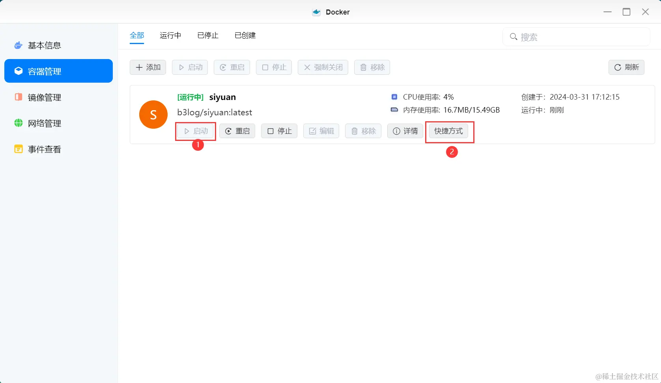The height and width of the screenshot is (383, 661).
Task: Click the 容器管理 cube icon
Action: (19, 71)
